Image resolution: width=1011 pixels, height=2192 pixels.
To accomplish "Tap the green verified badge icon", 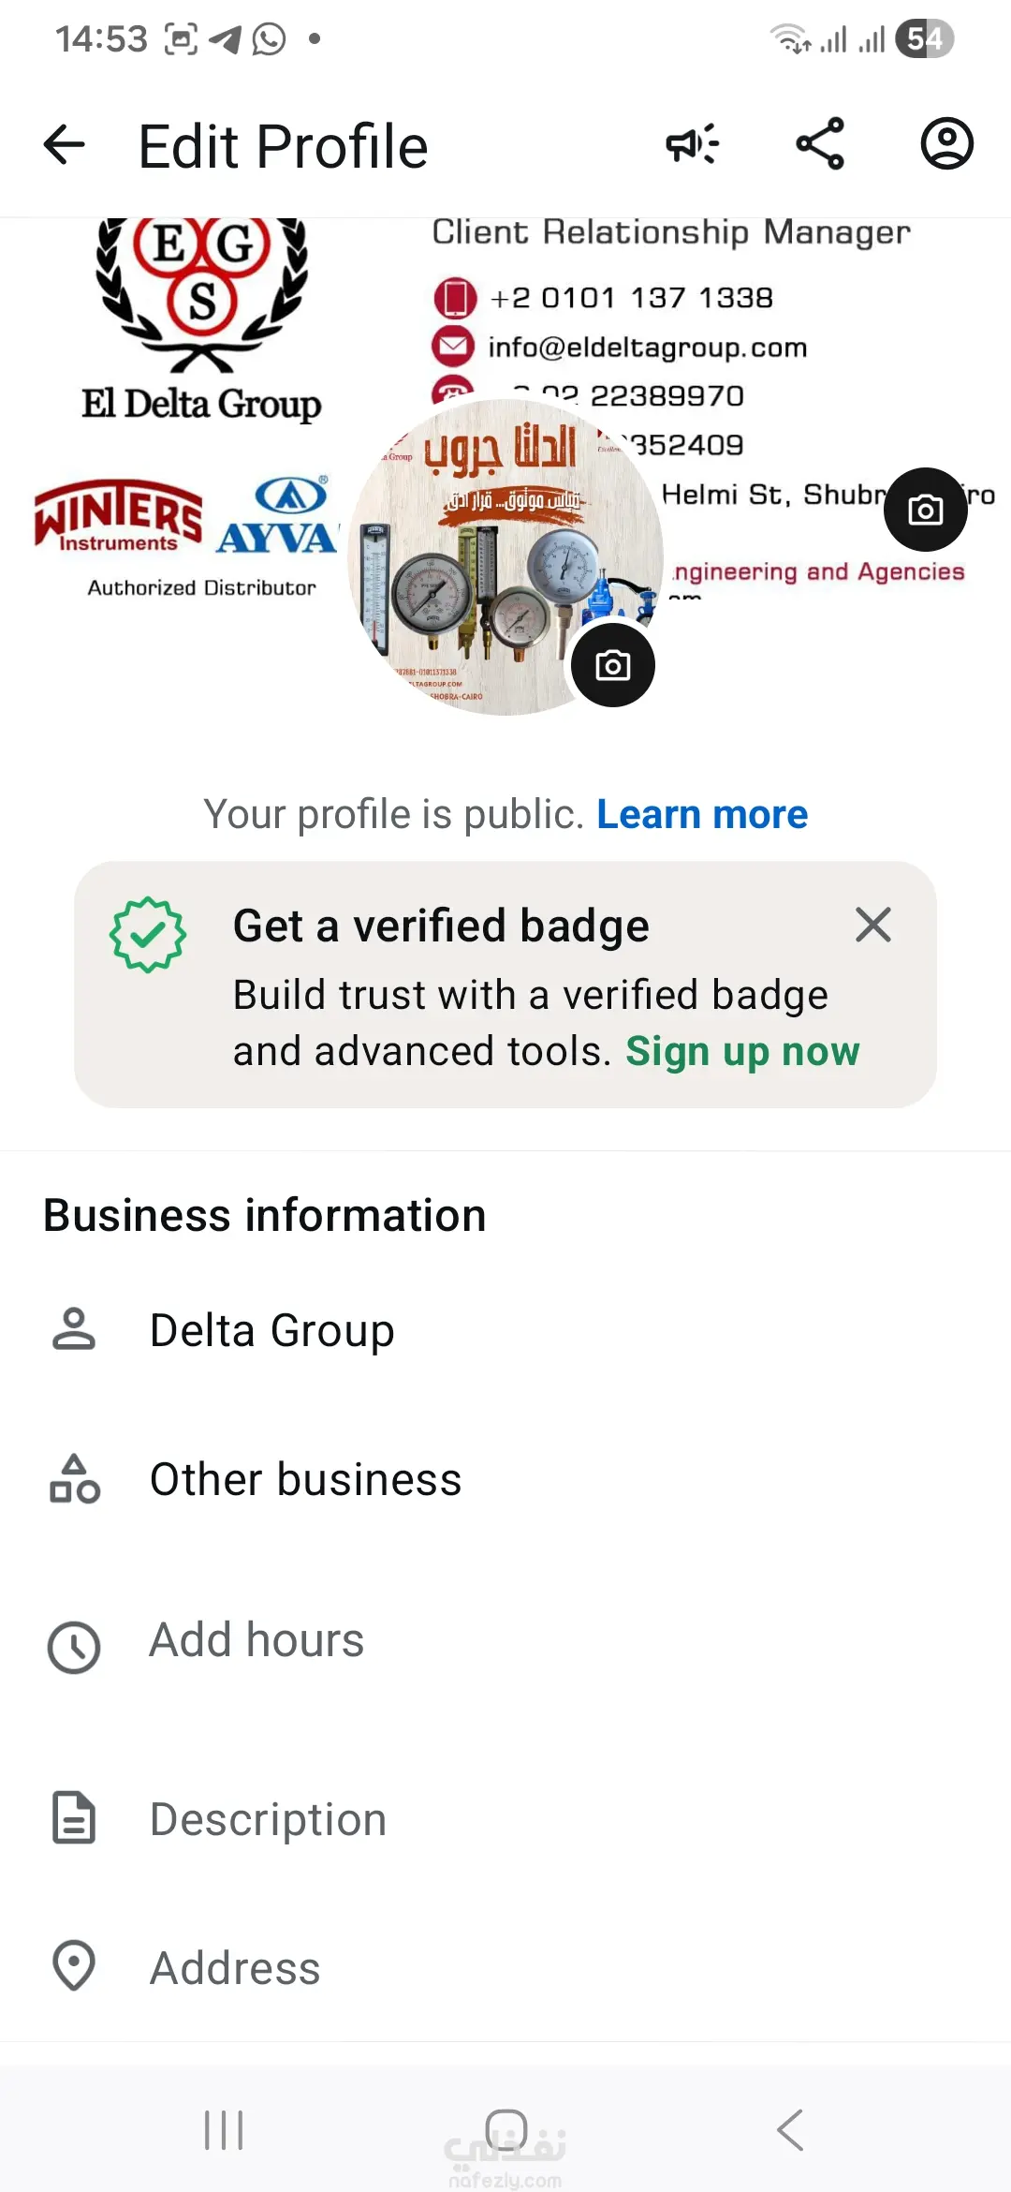I will coord(148,935).
